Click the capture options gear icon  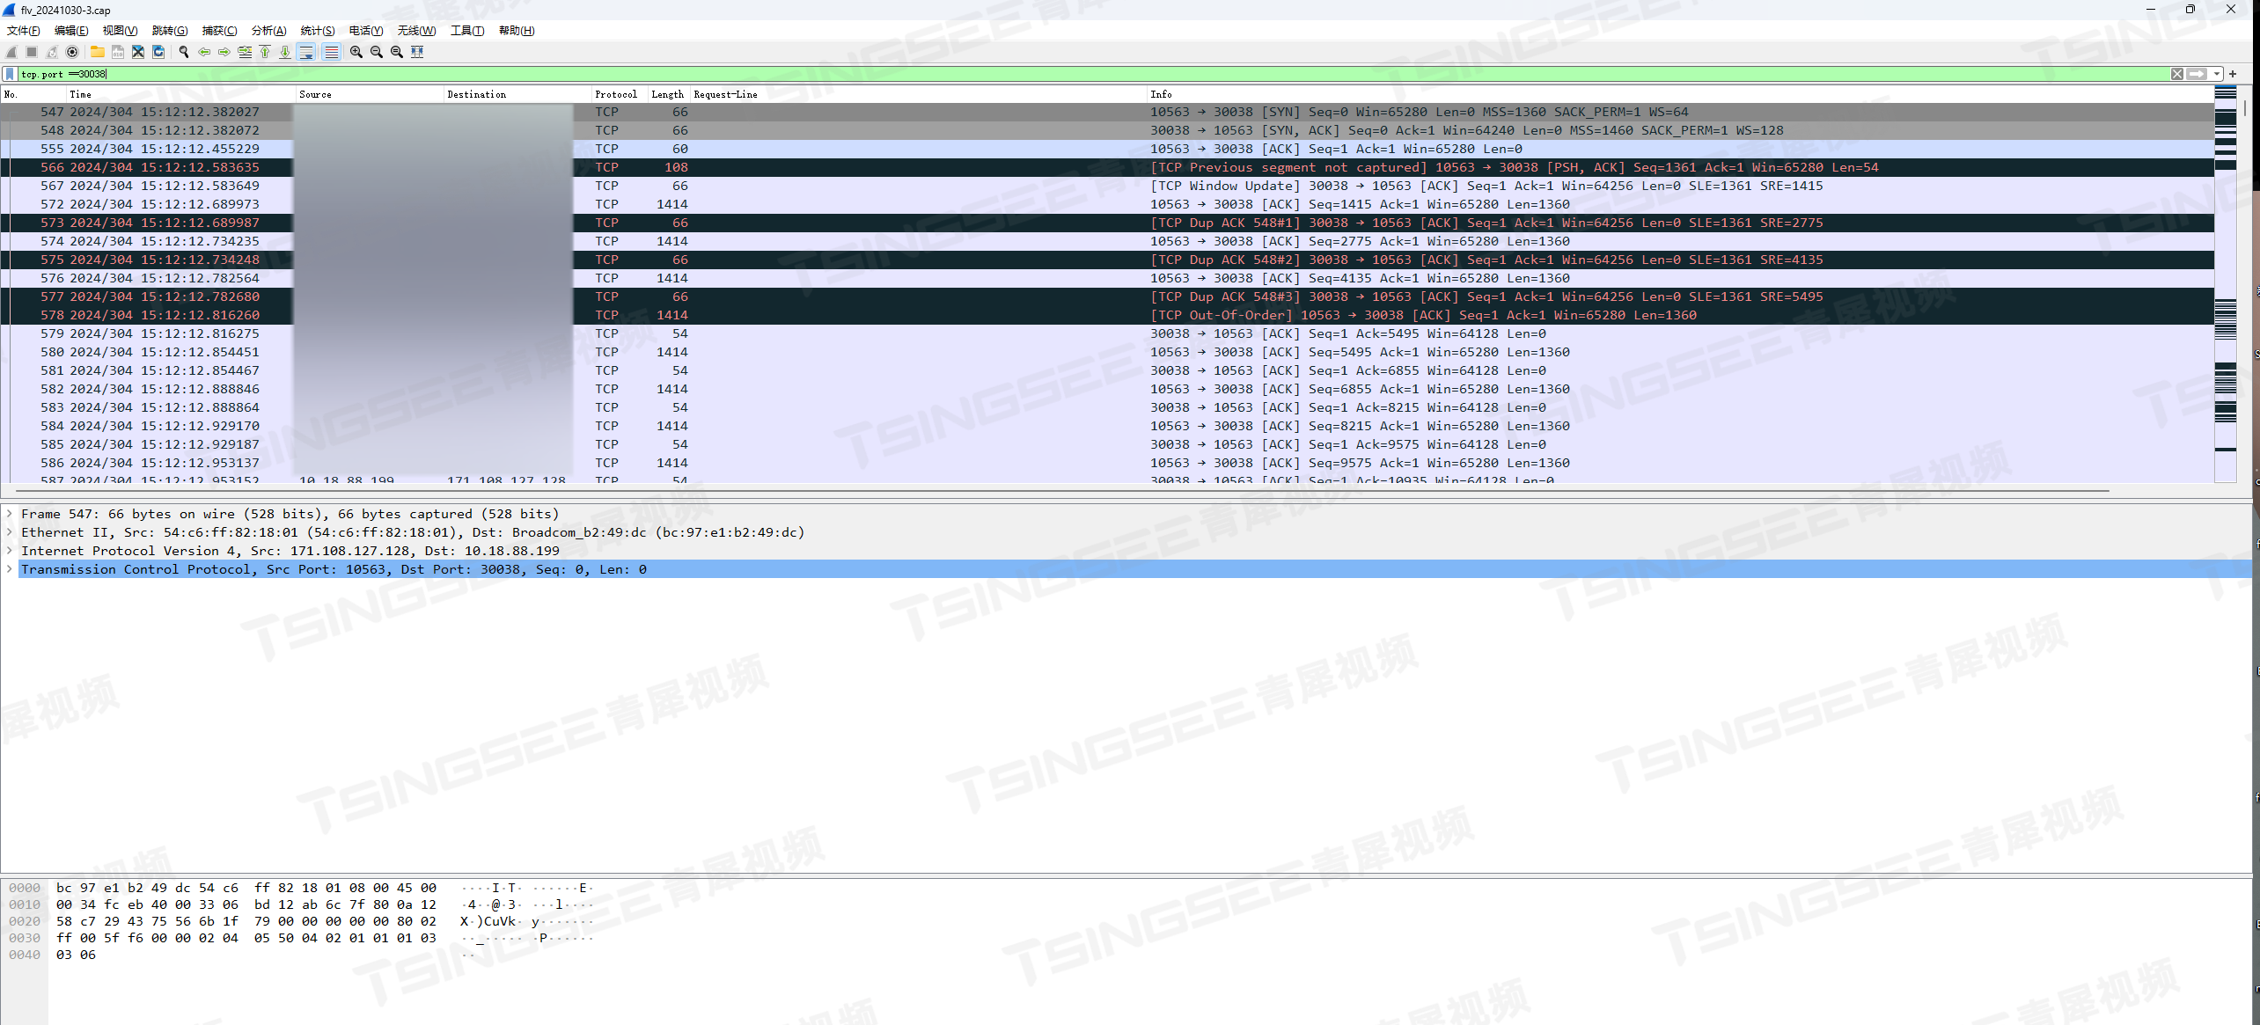pyautogui.click(x=73, y=52)
